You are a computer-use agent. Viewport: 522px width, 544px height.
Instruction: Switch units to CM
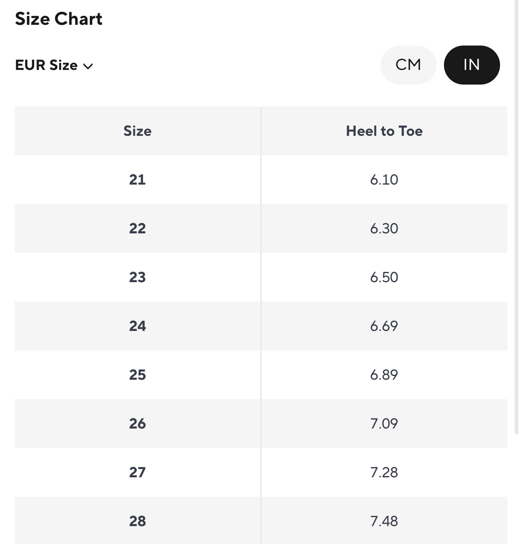pos(408,65)
